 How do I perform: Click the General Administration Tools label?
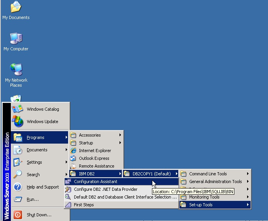(215, 182)
